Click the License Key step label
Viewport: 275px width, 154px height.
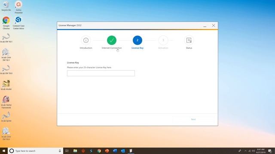[137, 48]
